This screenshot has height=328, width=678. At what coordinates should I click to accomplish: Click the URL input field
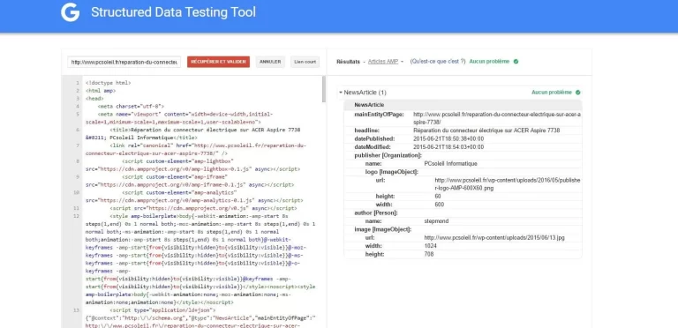124,62
